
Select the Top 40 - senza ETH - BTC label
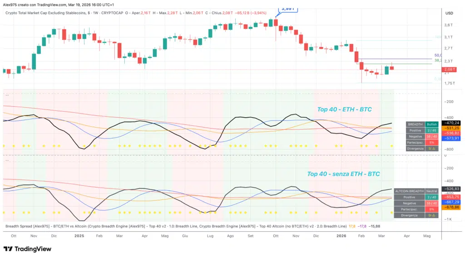tap(343, 174)
